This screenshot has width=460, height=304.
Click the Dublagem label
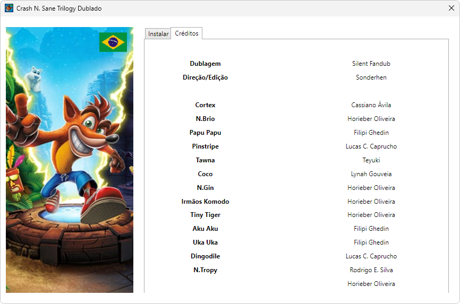(x=205, y=64)
